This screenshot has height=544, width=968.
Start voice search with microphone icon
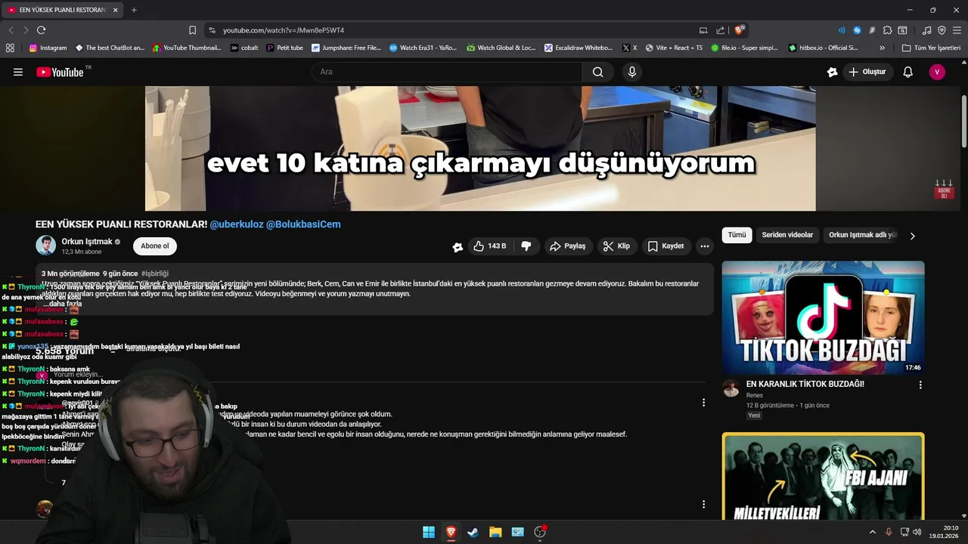click(x=632, y=72)
